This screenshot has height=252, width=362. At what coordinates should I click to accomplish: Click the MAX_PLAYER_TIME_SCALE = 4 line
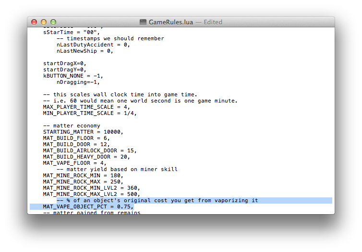click(86, 107)
